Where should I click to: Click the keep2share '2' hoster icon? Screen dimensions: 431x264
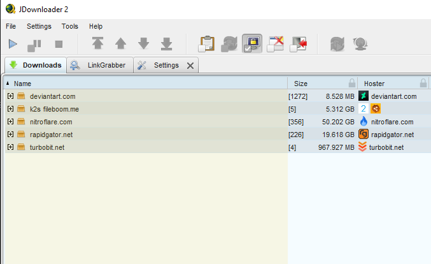coord(364,109)
